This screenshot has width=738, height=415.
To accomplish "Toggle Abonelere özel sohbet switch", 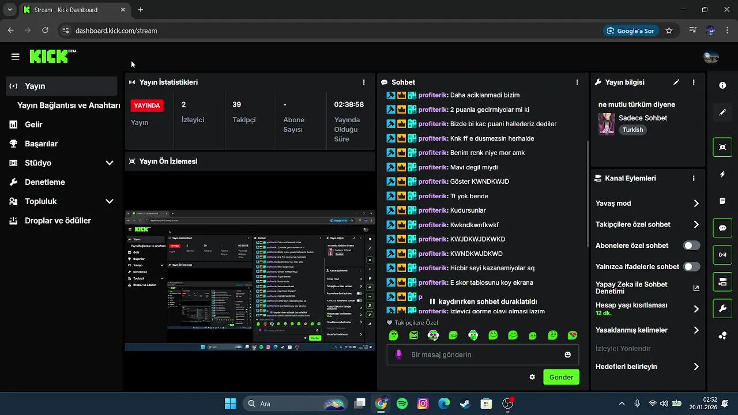I will point(691,246).
